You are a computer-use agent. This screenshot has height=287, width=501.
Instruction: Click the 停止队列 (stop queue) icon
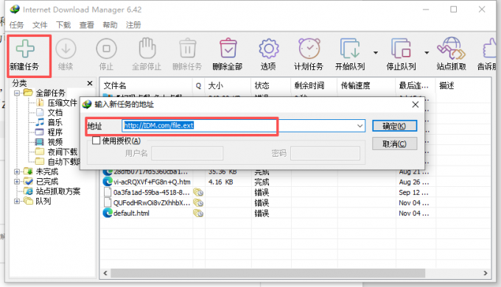[401, 49]
